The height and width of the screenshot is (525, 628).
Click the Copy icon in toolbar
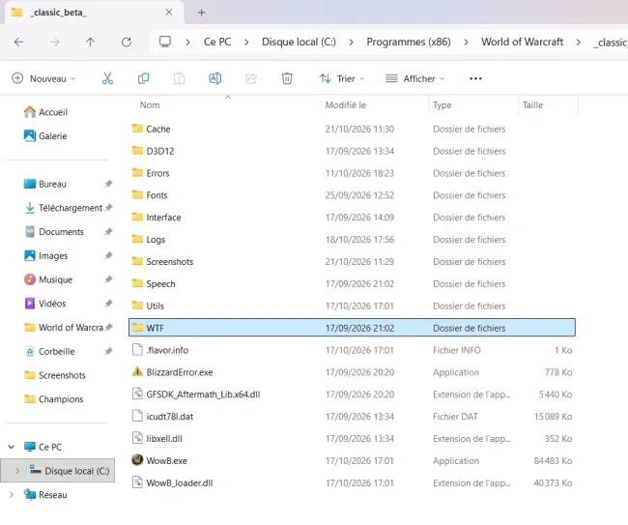143,78
